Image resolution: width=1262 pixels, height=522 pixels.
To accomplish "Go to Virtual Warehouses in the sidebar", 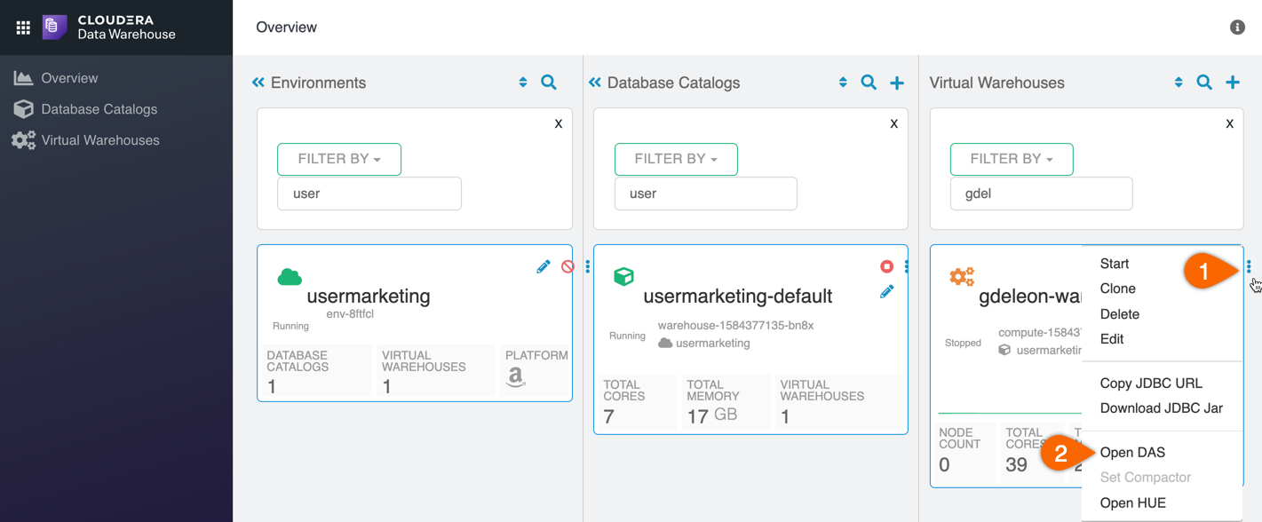I will click(100, 140).
